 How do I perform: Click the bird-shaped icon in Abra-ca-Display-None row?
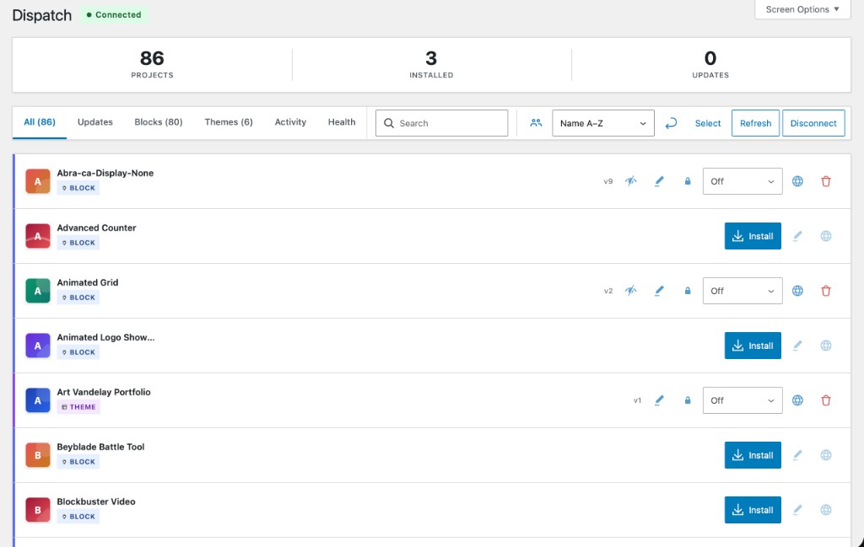pos(631,181)
